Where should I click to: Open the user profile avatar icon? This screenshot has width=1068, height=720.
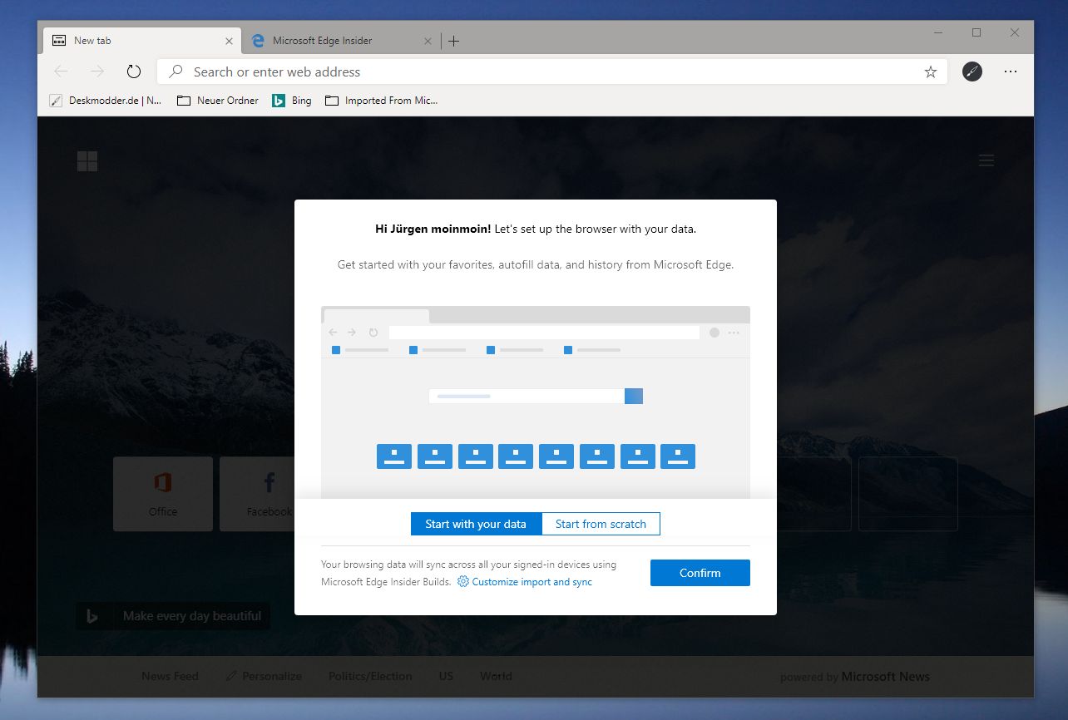point(972,72)
